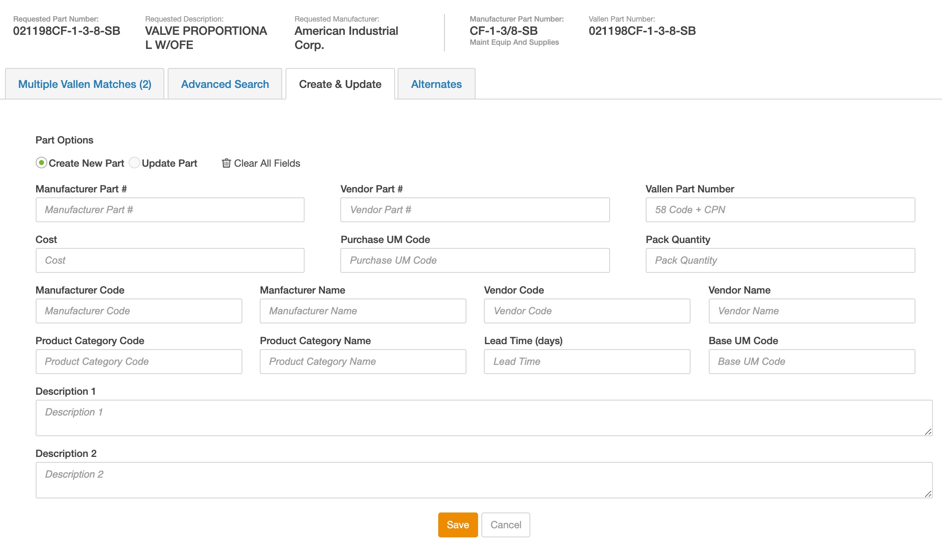
Task: Focus the Vendor Name field
Action: click(812, 311)
